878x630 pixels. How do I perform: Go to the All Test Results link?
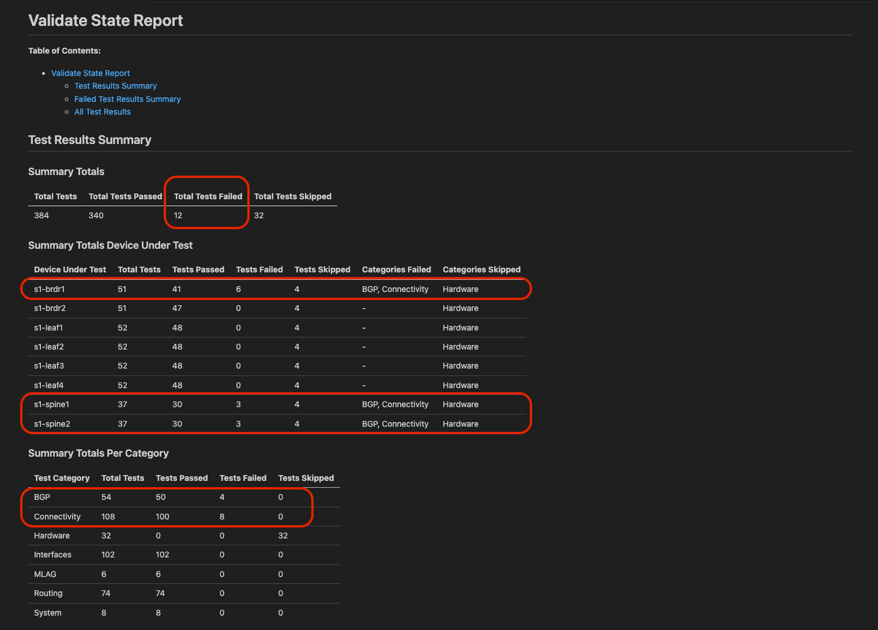point(103,112)
